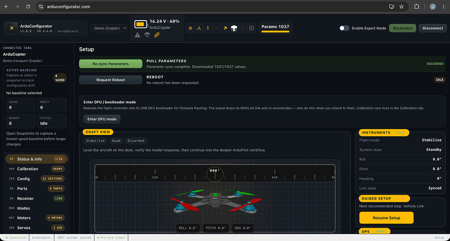Click the Disconnect button
The image size is (450, 241).
pos(432,28)
